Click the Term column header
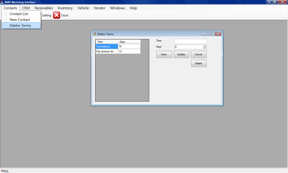288x173 pixels. point(107,42)
